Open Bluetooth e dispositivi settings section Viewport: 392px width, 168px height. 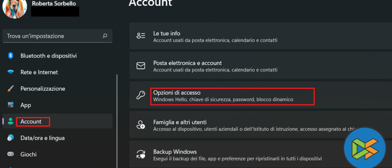pos(48,56)
